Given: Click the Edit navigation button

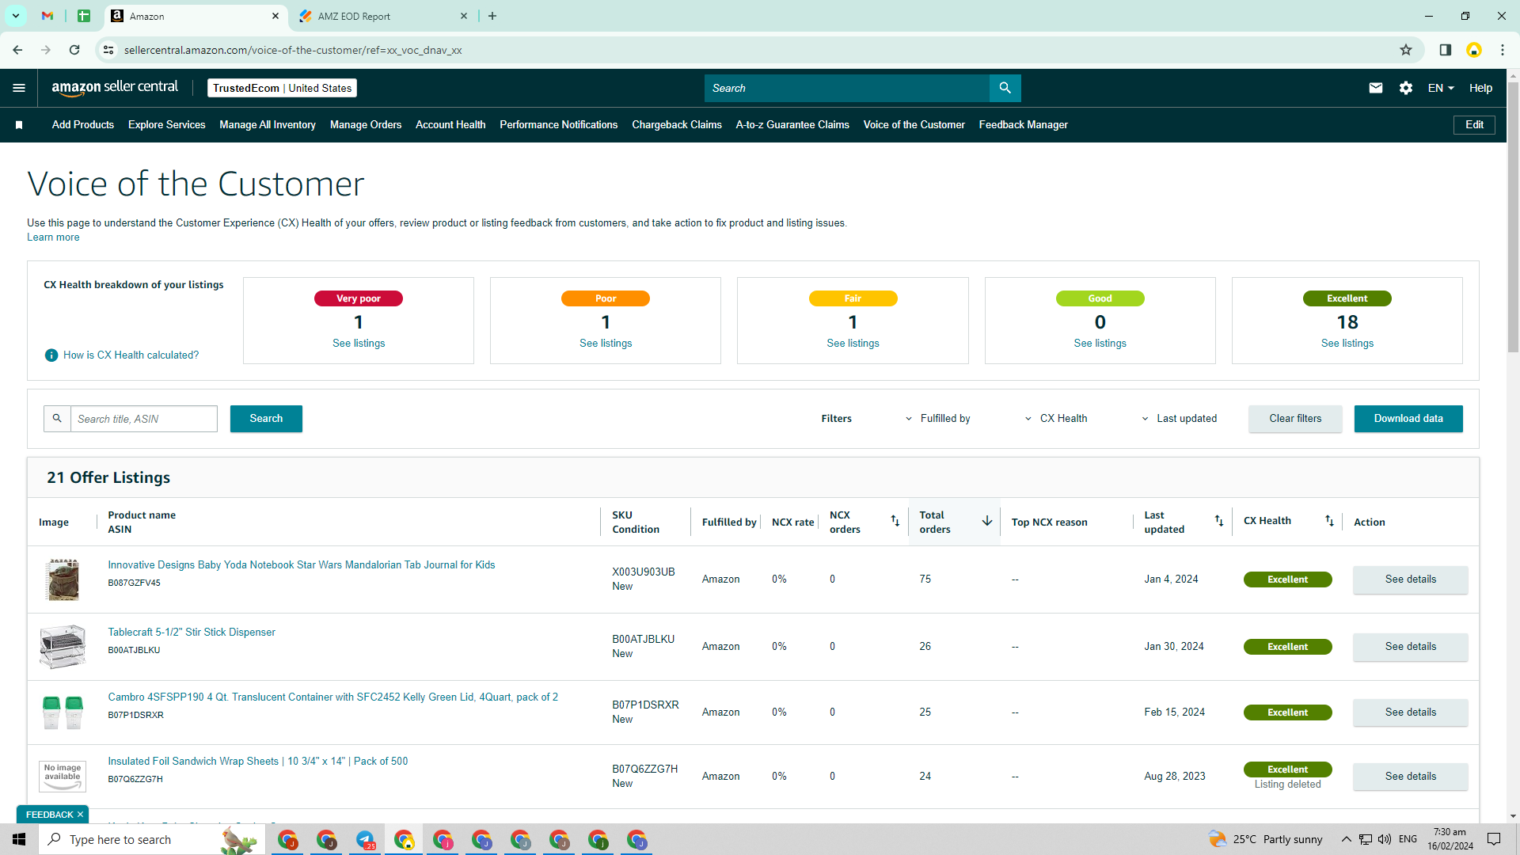Looking at the screenshot, I should (x=1474, y=125).
